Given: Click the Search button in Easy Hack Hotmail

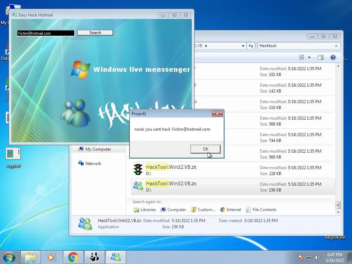Looking at the screenshot, I should coord(95,33).
